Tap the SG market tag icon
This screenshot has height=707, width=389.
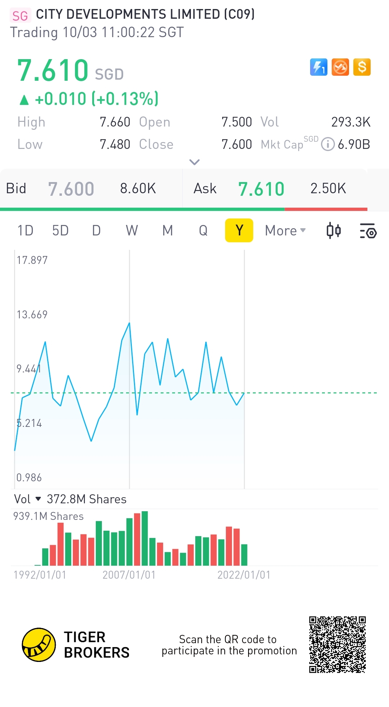tap(20, 16)
